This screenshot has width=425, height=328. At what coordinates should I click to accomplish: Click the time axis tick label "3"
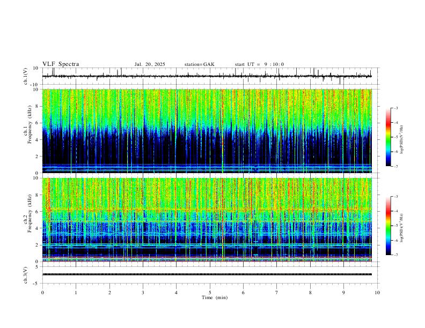[143, 293]
